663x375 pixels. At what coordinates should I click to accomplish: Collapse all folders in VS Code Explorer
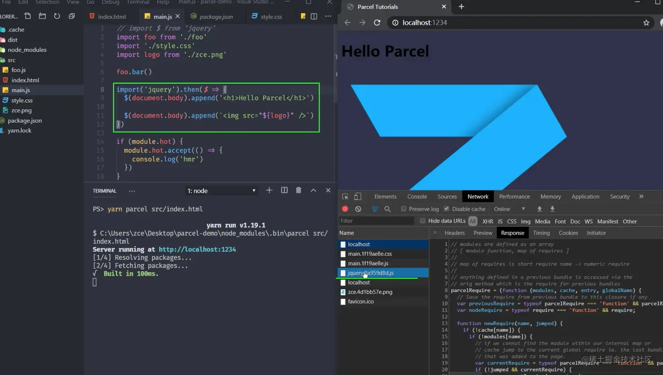pyautogui.click(x=72, y=16)
